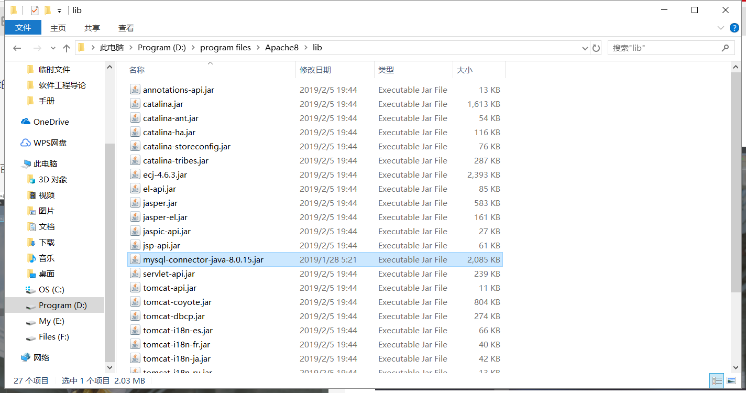Expand the chevron after Apache8 breadcrumb
The width and height of the screenshot is (746, 393).
[x=306, y=48]
